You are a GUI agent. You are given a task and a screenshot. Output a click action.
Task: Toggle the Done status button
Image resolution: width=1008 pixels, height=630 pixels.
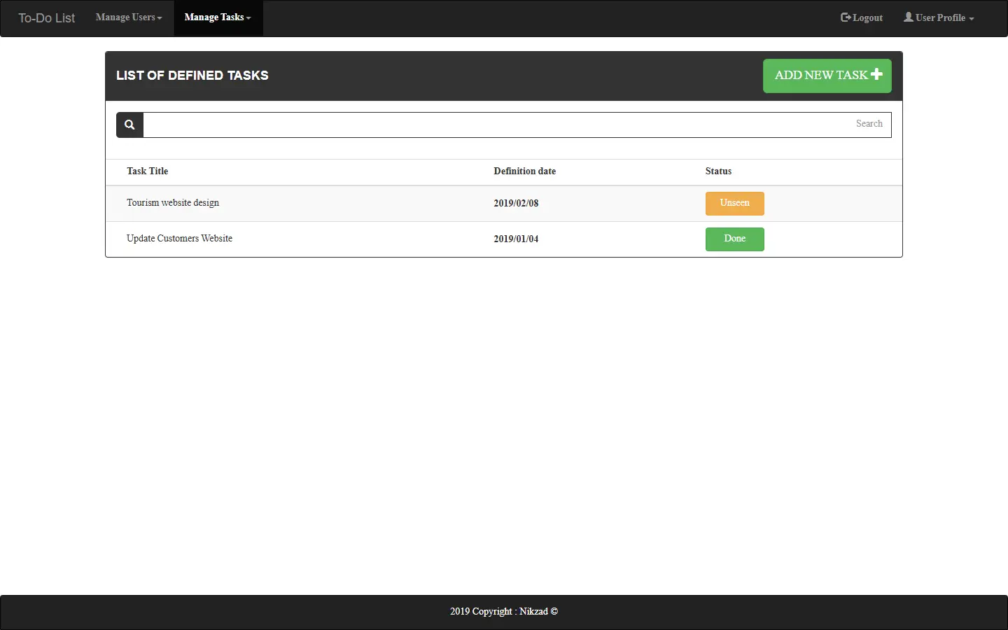[735, 239]
